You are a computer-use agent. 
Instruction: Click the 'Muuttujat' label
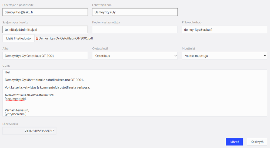[189, 48]
